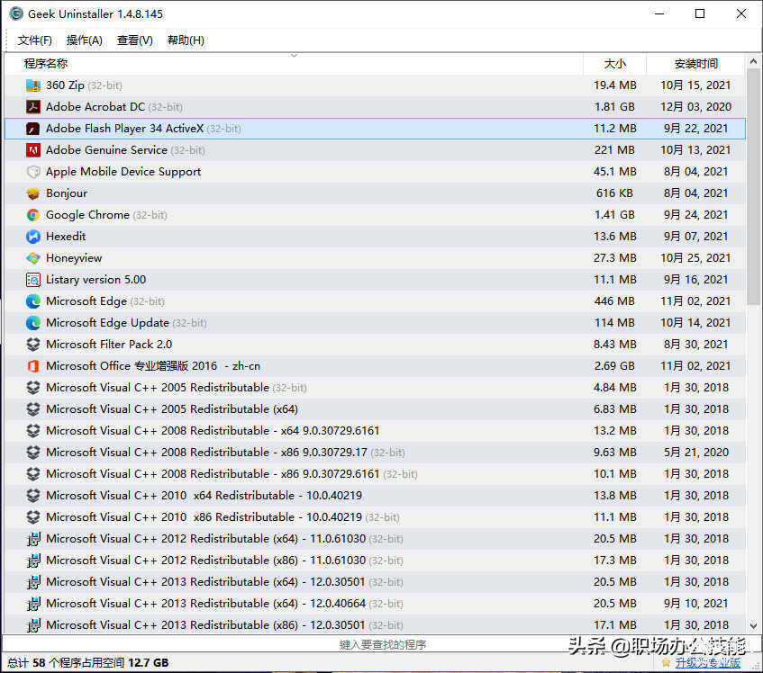763x673 pixels.
Task: Click the Microsoft Edge program icon
Action: pos(33,301)
